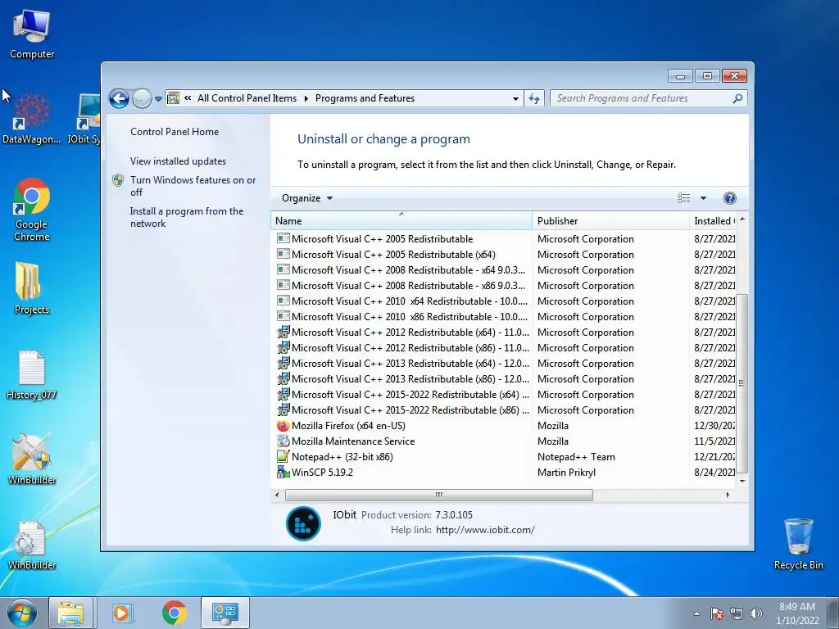839x629 pixels.
Task: Select the Google Chrome desktop shortcut
Action: click(x=32, y=210)
